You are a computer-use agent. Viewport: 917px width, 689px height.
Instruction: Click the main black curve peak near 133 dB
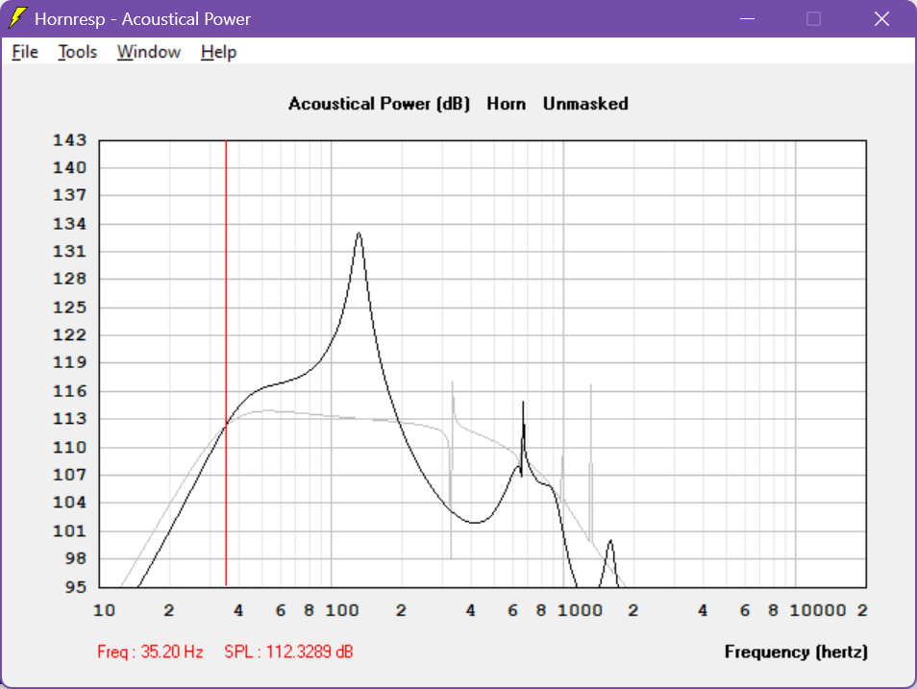pos(359,234)
